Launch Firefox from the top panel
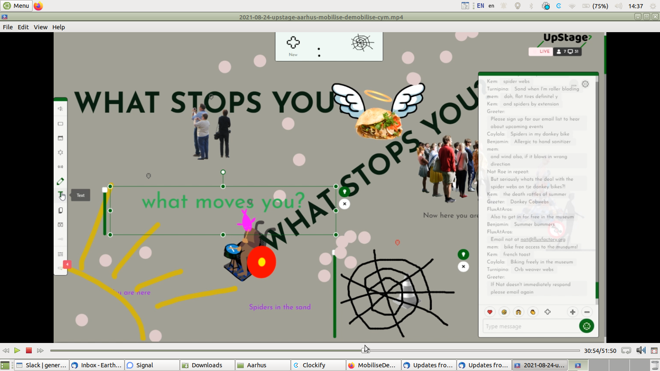Viewport: 660px width, 371px height. click(x=38, y=6)
